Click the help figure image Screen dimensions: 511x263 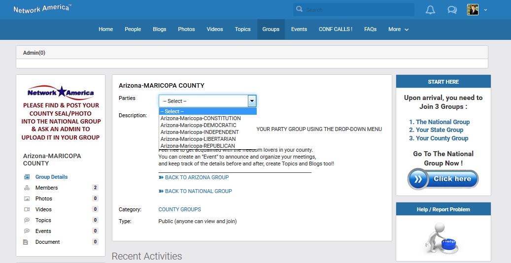pyautogui.click(x=443, y=237)
